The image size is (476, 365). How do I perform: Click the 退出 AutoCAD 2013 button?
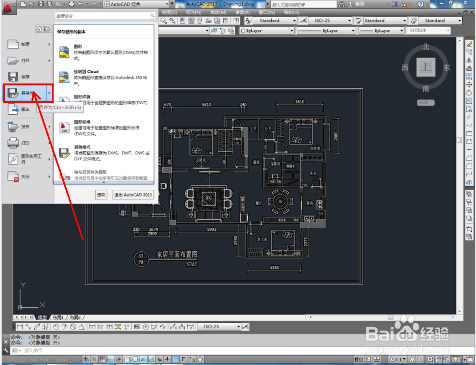(x=133, y=195)
